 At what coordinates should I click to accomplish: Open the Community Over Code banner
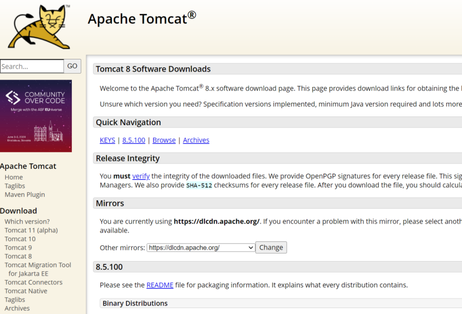coord(36,116)
